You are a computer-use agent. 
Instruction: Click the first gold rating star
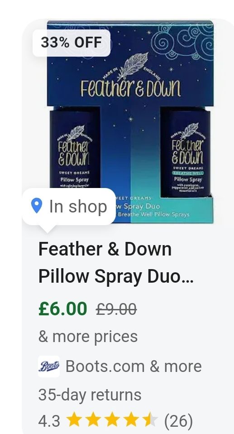pyautogui.click(x=74, y=420)
